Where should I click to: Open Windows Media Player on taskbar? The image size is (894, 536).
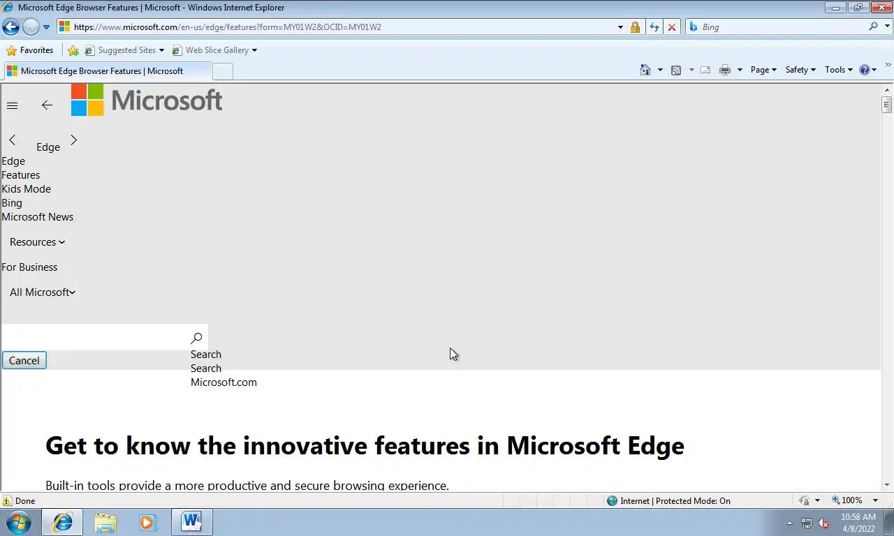(x=148, y=522)
